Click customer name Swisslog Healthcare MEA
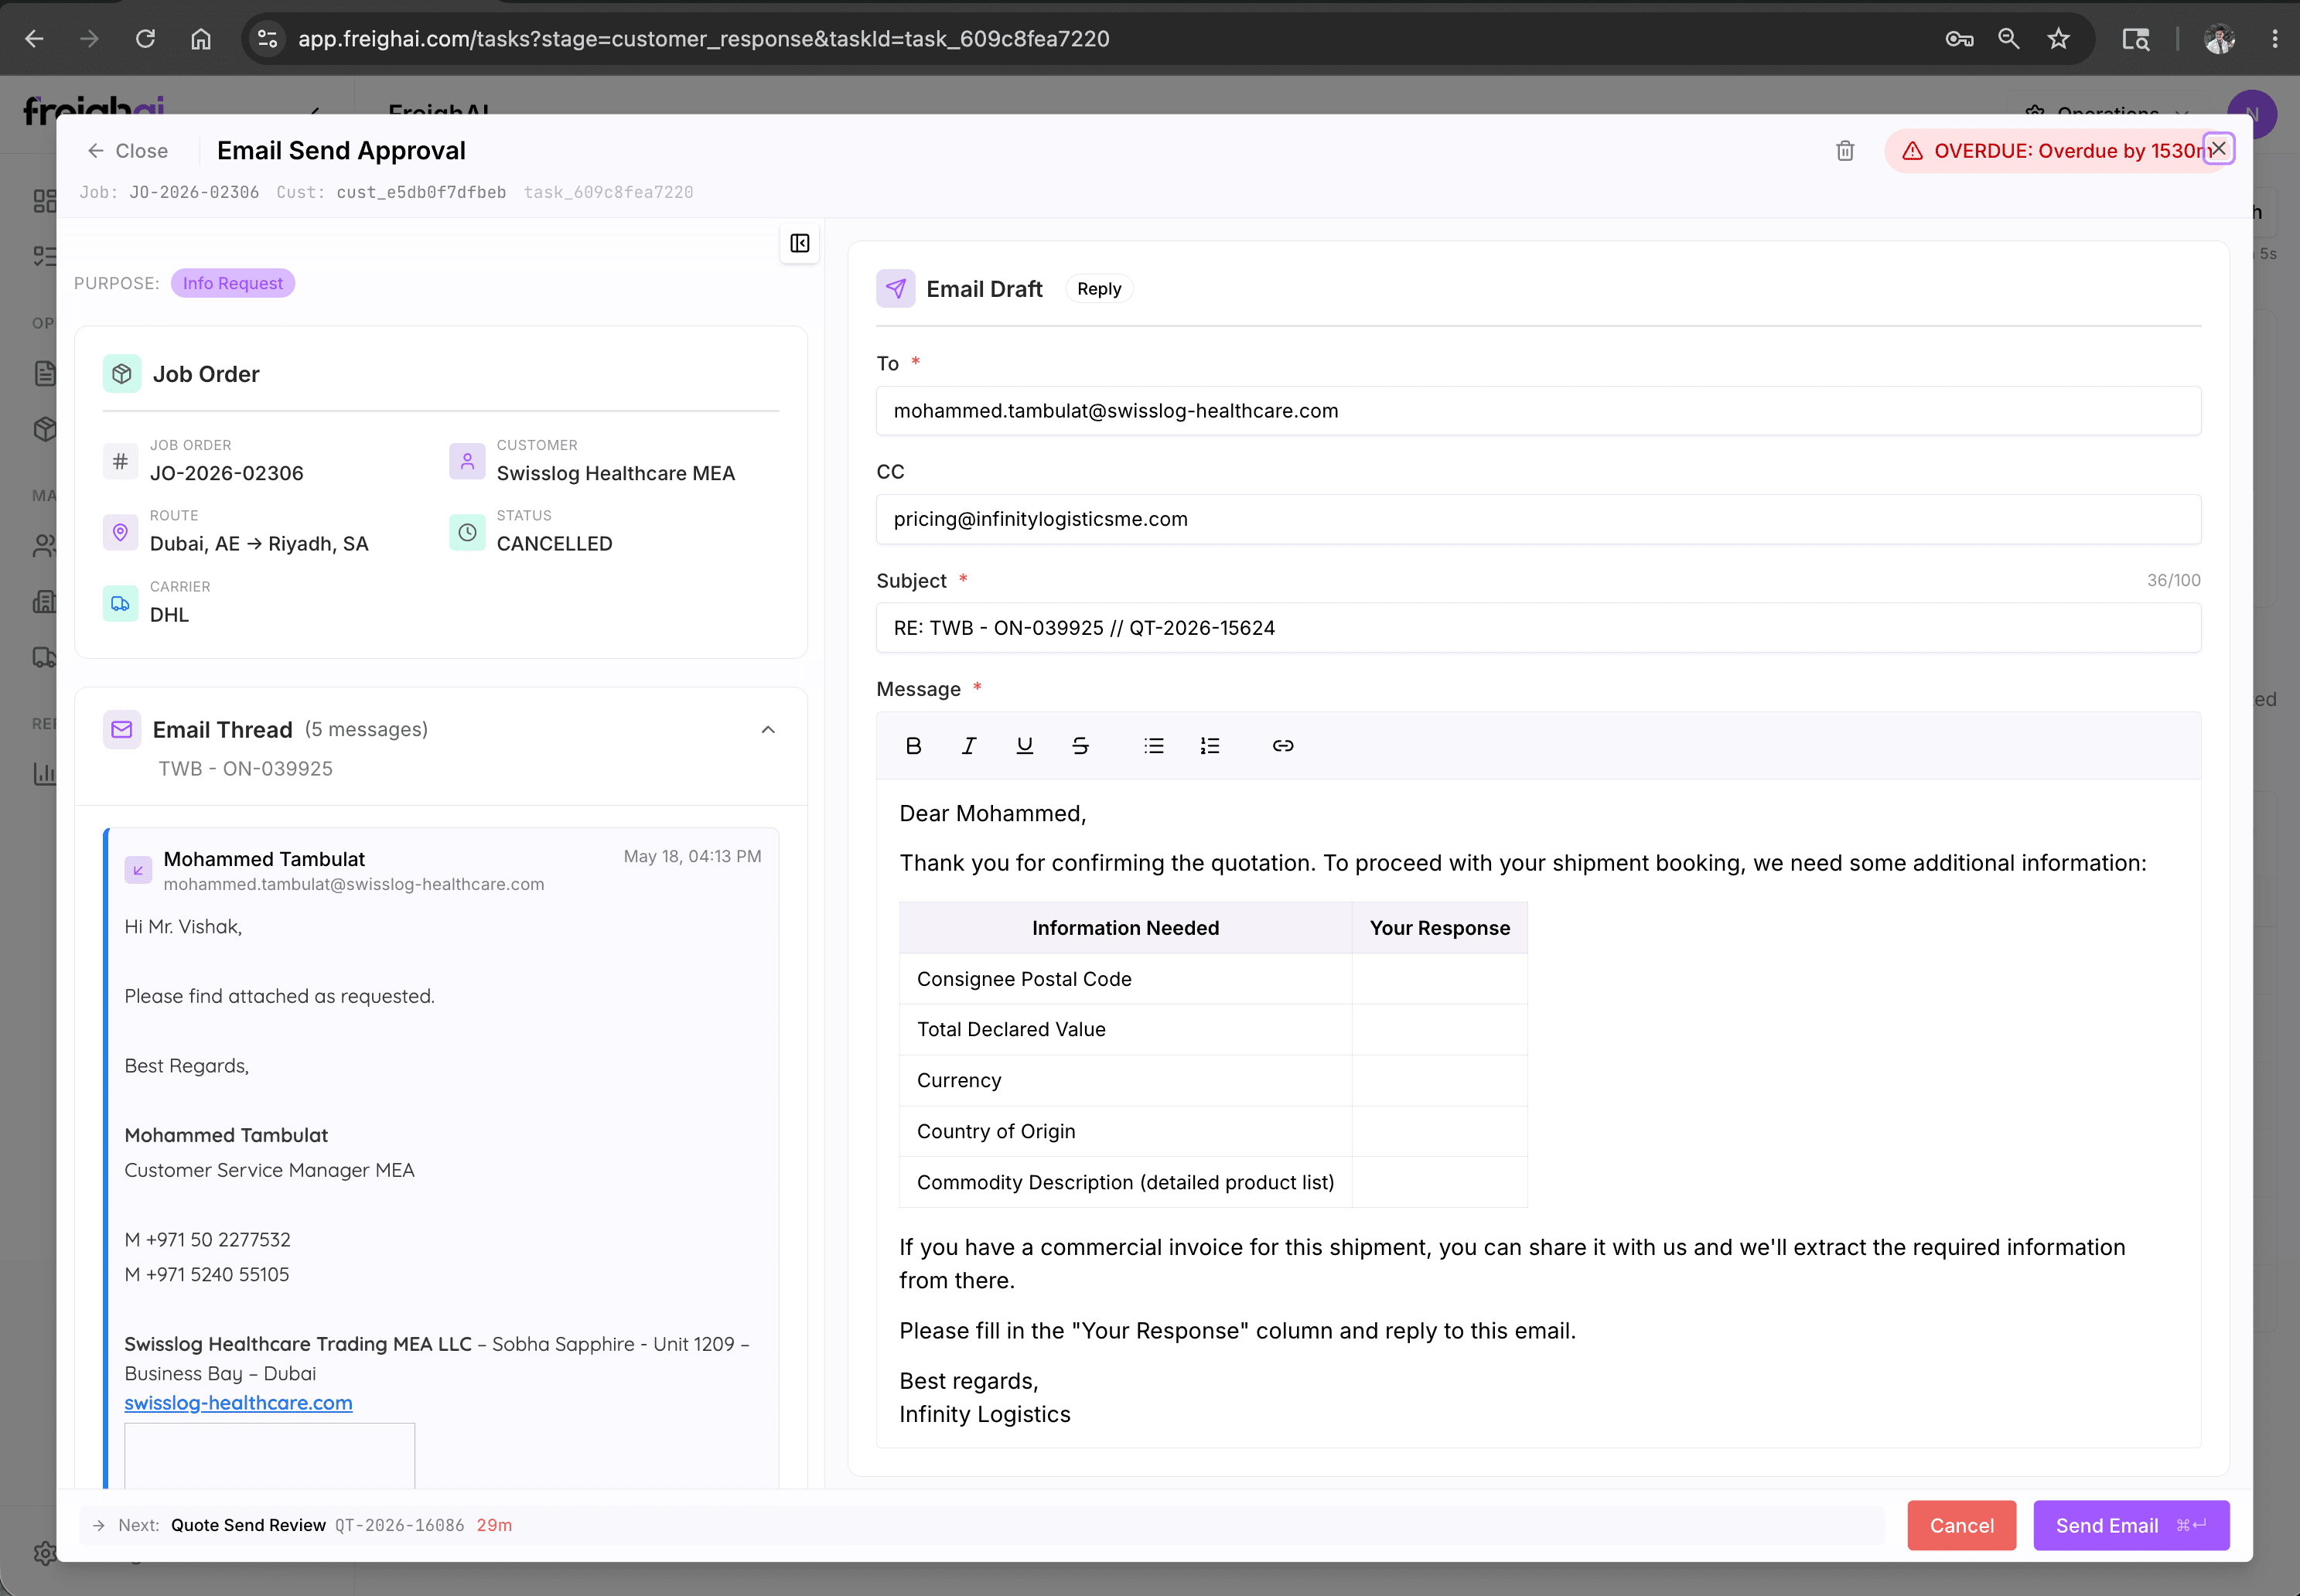Image resolution: width=2300 pixels, height=1596 pixels. pos(615,473)
